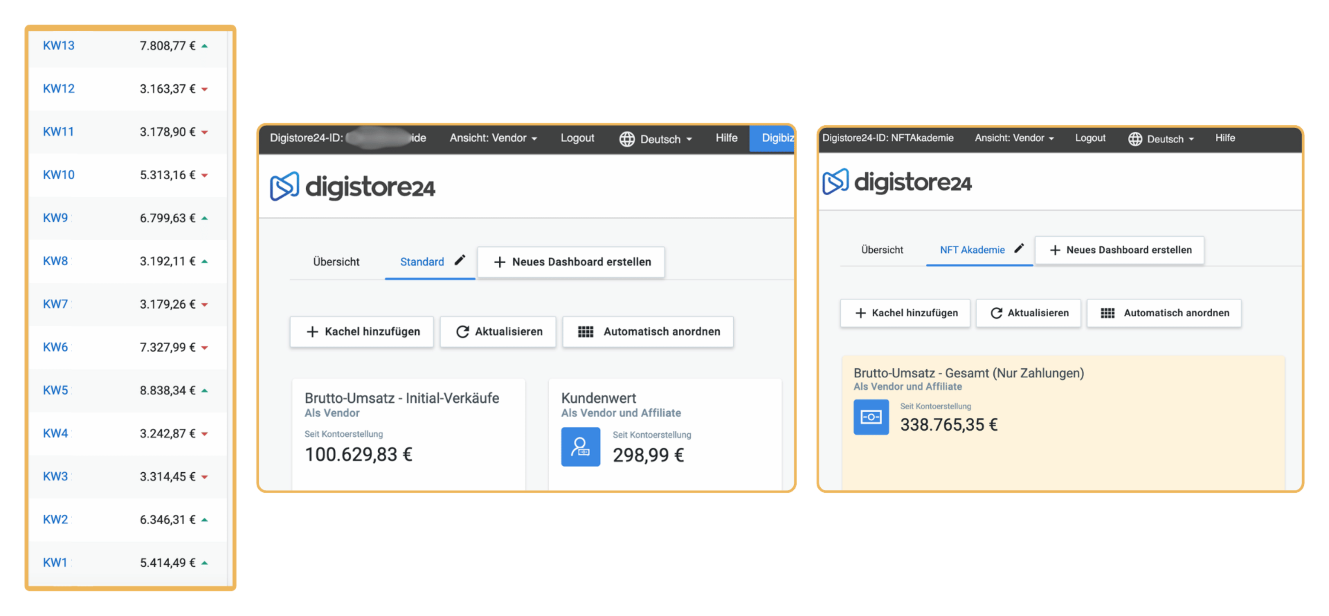Click the red down arrow next to KW12 amount
Viewport: 1329px width, 616px height.
205,89
